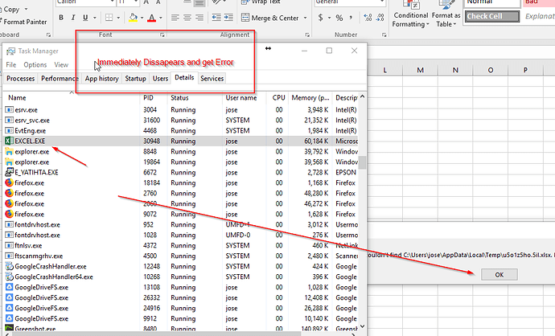Switch to the Startup tab
The image size is (555, 336).
tap(136, 79)
